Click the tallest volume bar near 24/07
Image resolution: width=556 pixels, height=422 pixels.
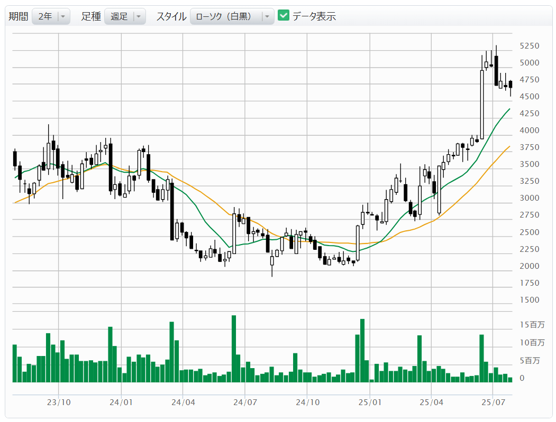point(234,349)
